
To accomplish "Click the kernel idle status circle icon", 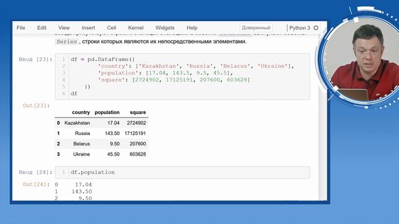I will [316, 28].
